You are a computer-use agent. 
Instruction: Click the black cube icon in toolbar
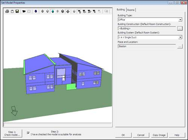point(62,12)
